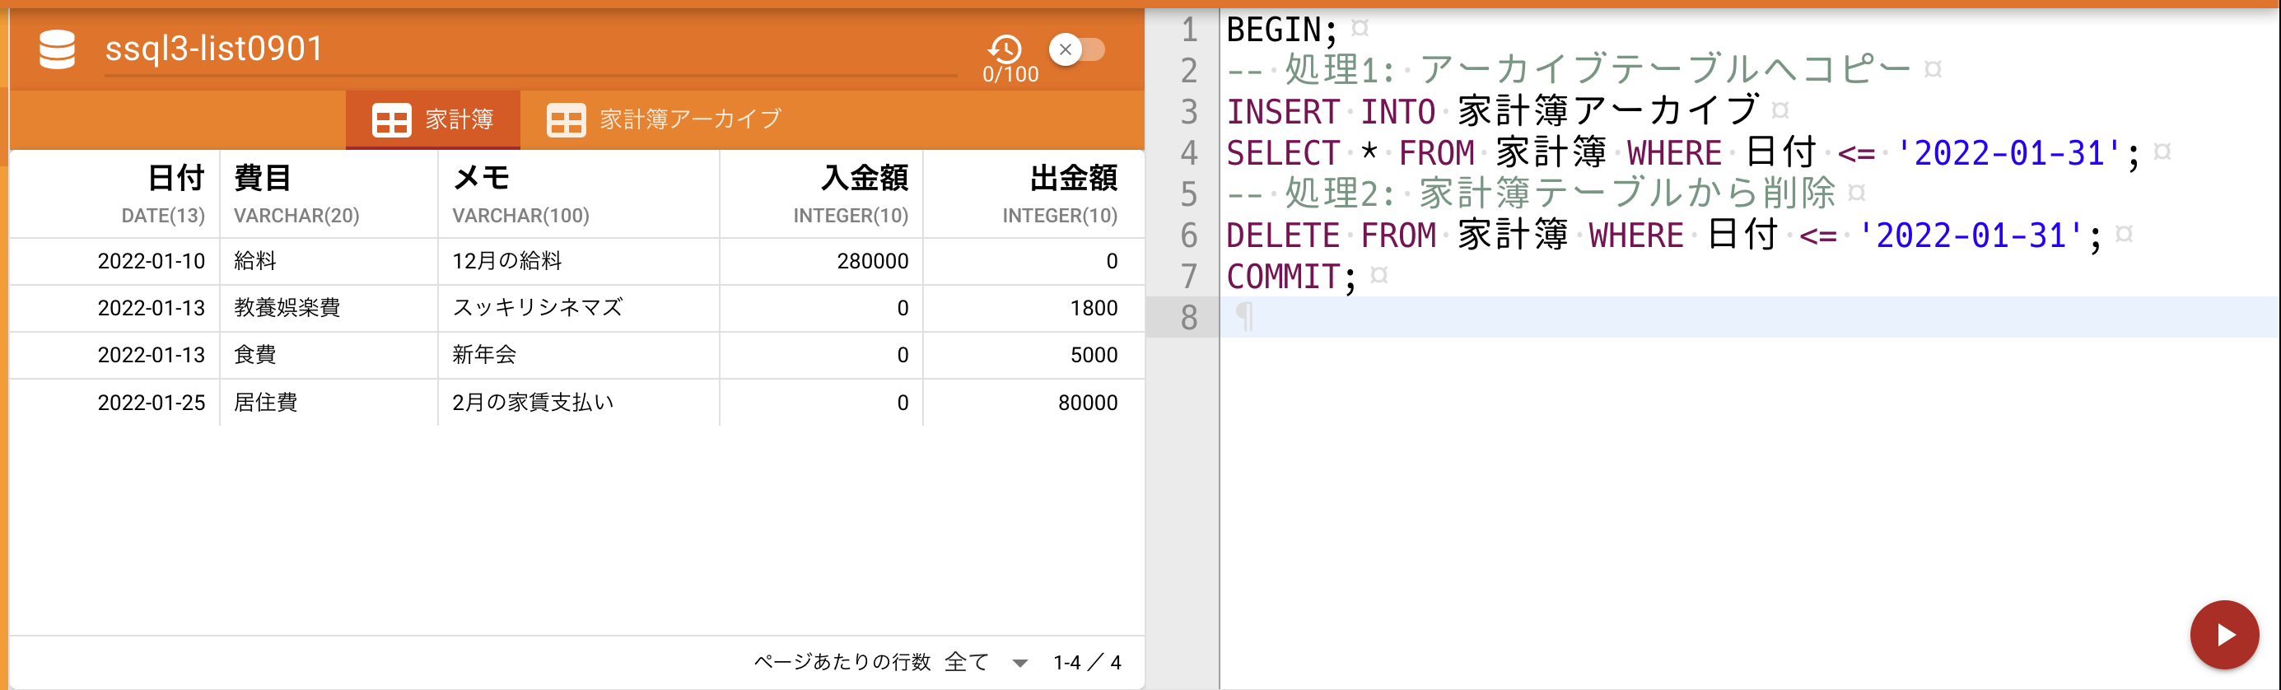The image size is (2281, 690).
Task: Click line number 6 in the gutter
Action: pos(1188,235)
